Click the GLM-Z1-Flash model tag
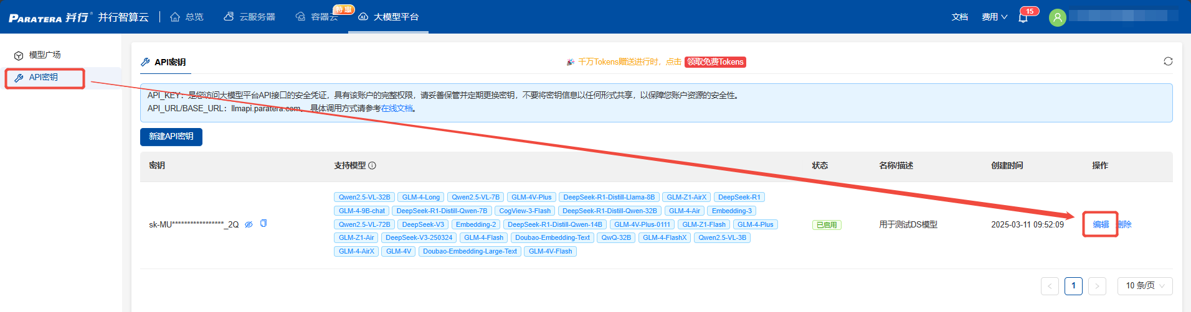Screen dimensions: 1191x312 pyautogui.click(x=704, y=225)
